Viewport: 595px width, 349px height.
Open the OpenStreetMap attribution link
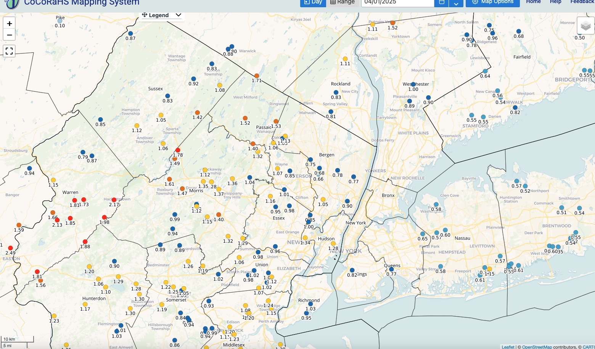(x=537, y=347)
